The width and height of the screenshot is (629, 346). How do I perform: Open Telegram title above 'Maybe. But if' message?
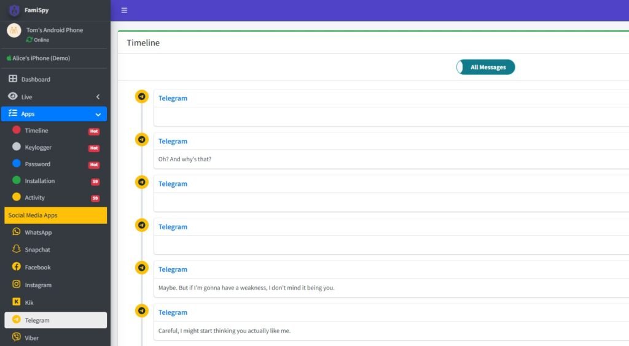[173, 269]
